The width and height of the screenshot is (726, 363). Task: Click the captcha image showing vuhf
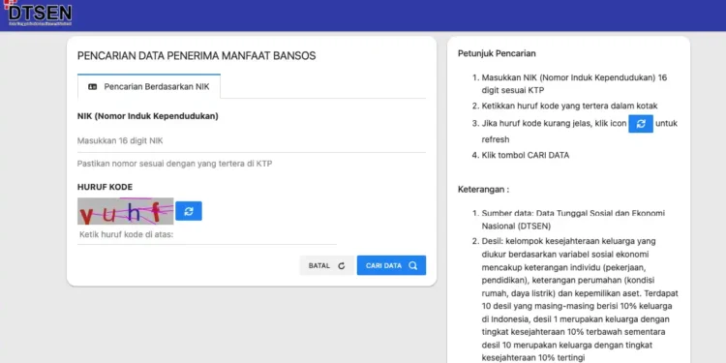point(126,211)
